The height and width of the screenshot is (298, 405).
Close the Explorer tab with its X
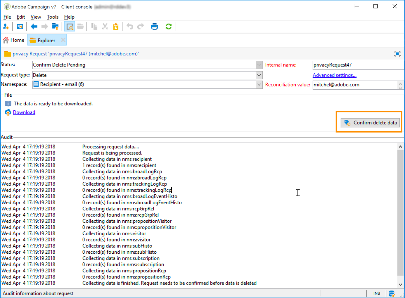(63, 40)
